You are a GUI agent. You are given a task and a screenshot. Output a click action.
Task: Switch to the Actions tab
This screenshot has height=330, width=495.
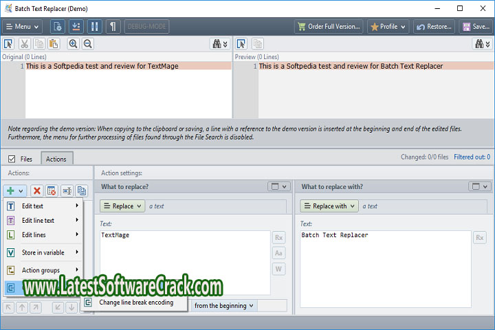56,159
